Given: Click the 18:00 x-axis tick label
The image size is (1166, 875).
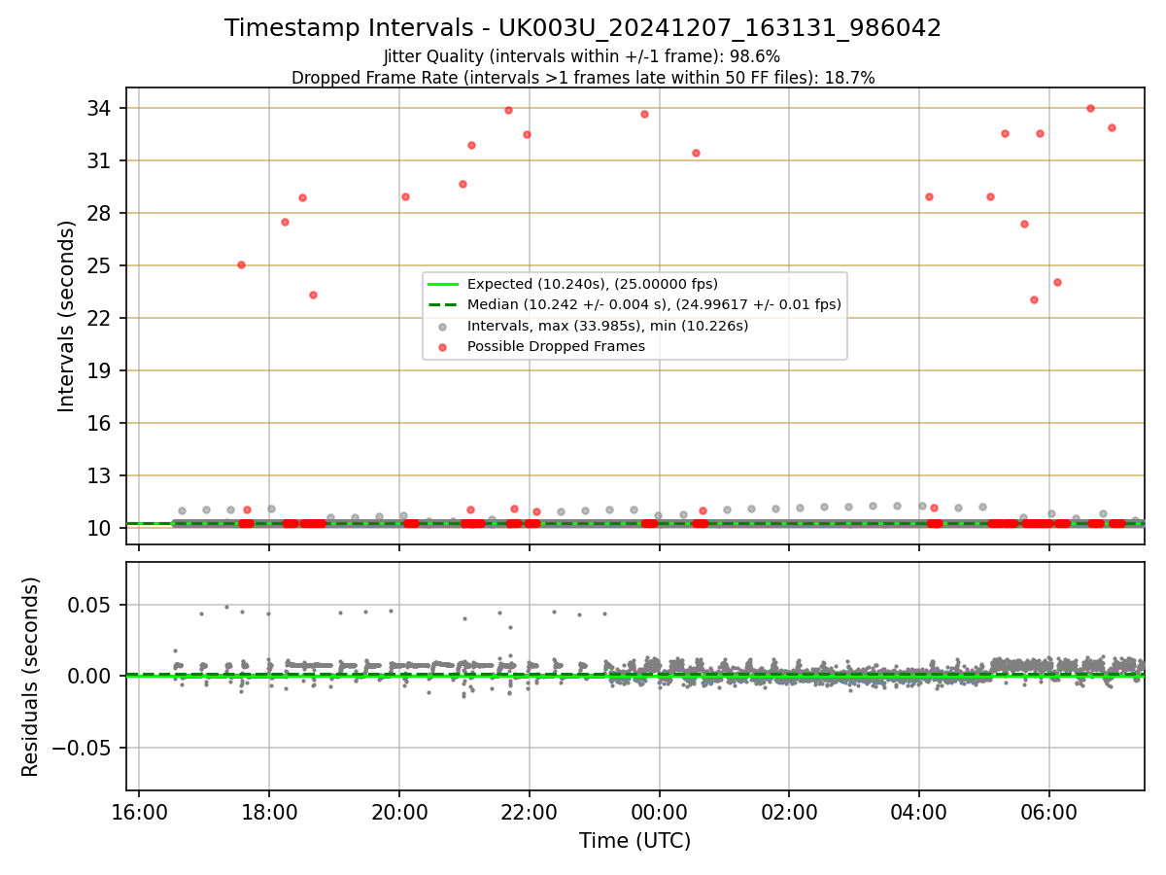Looking at the screenshot, I should [269, 813].
